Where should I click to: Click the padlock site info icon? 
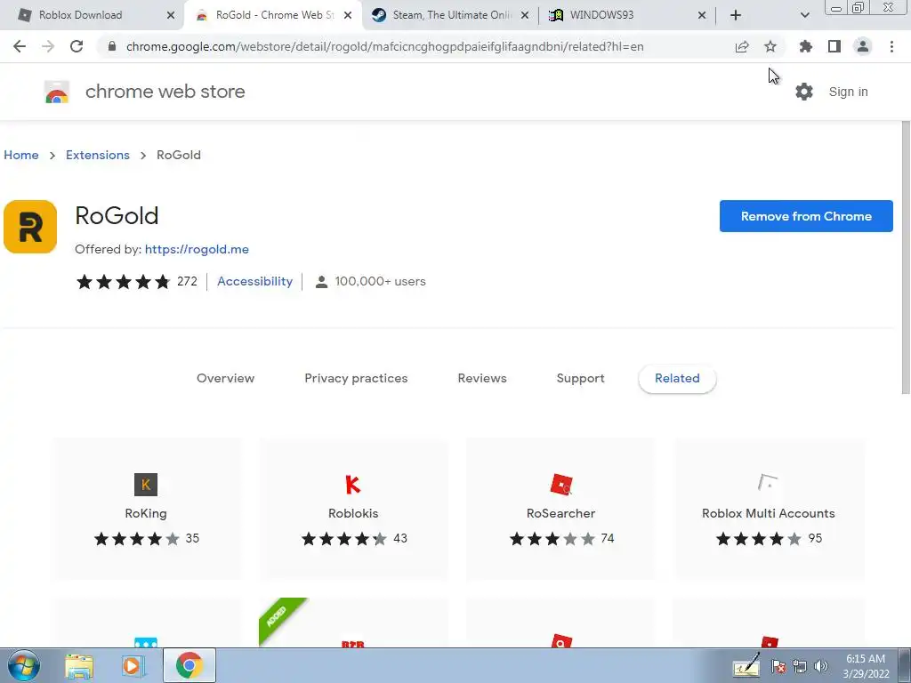(112, 46)
